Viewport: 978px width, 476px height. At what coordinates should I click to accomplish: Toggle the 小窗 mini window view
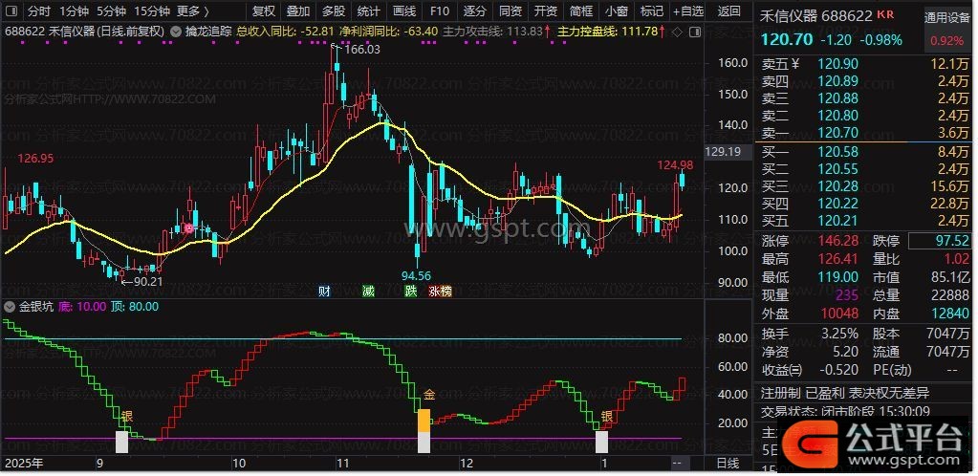point(616,11)
